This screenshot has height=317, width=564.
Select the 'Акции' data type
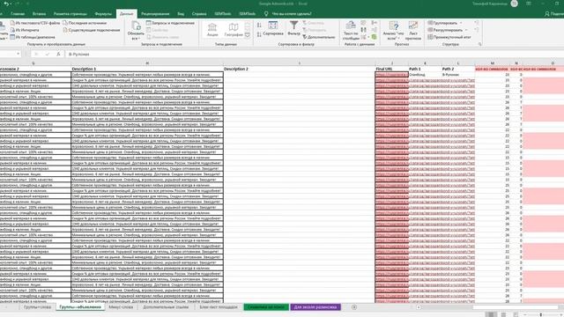pyautogui.click(x=212, y=29)
